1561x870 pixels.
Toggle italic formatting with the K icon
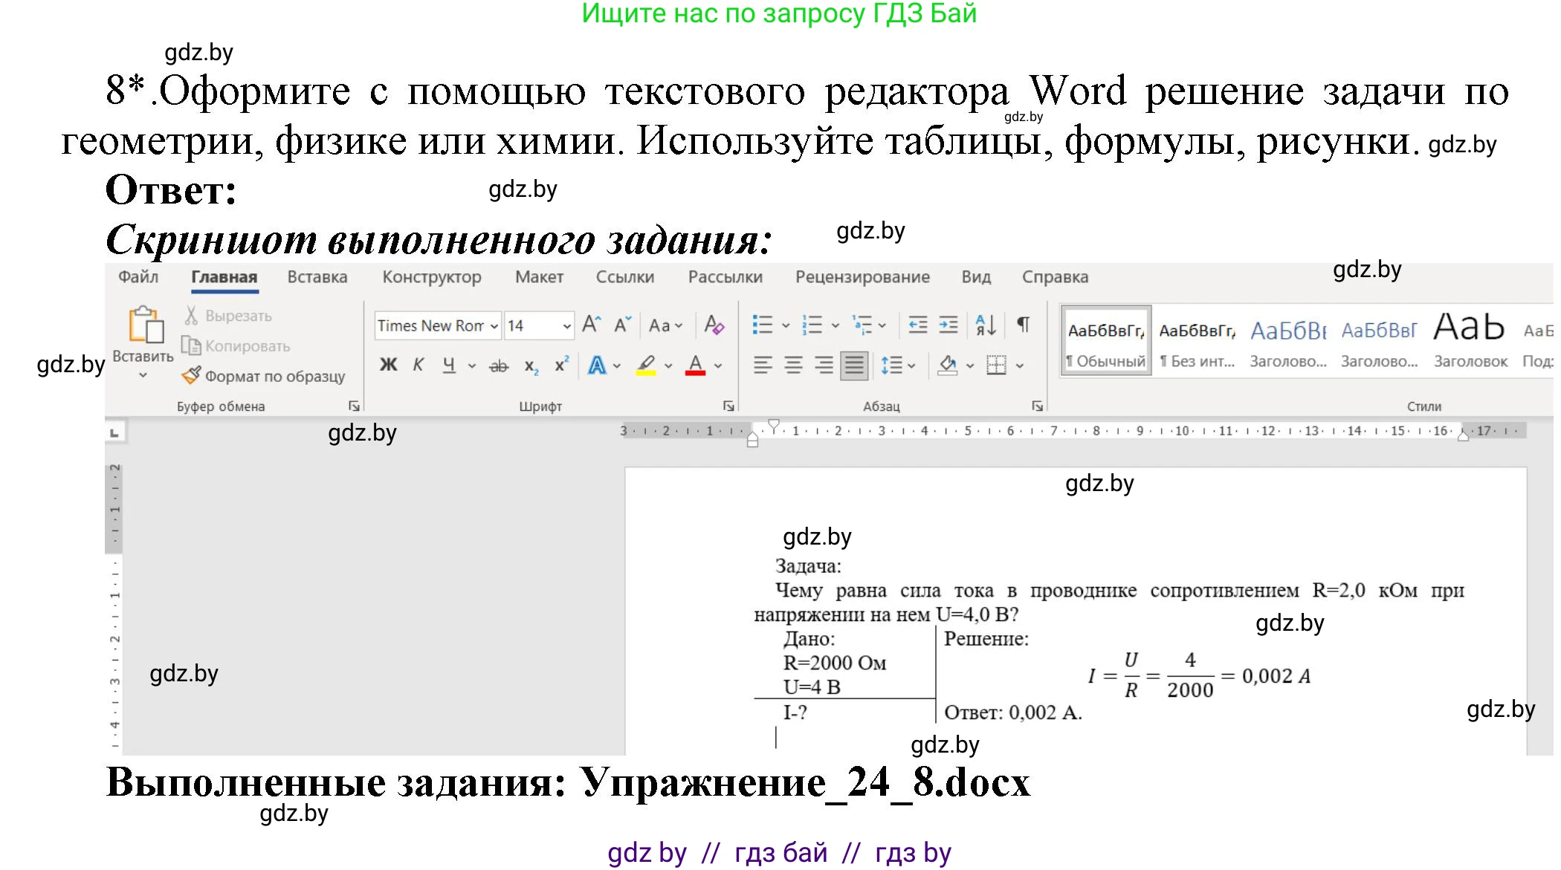tap(418, 365)
